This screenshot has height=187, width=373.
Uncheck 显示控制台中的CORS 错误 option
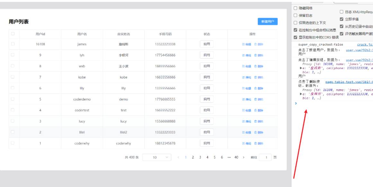(x=296, y=37)
